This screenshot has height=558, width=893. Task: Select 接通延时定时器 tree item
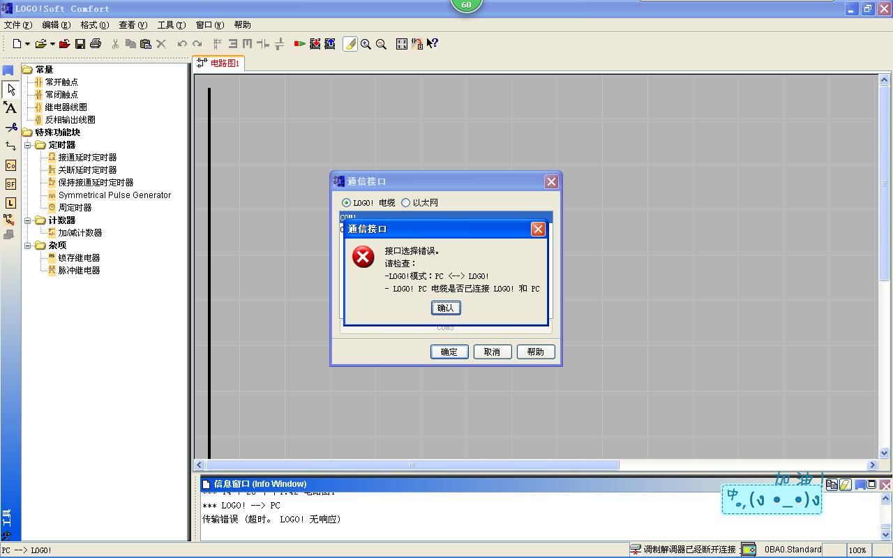[87, 158]
